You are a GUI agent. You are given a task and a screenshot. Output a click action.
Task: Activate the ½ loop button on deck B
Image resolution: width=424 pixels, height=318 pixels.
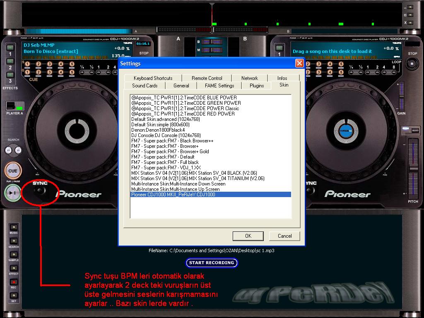point(360,72)
